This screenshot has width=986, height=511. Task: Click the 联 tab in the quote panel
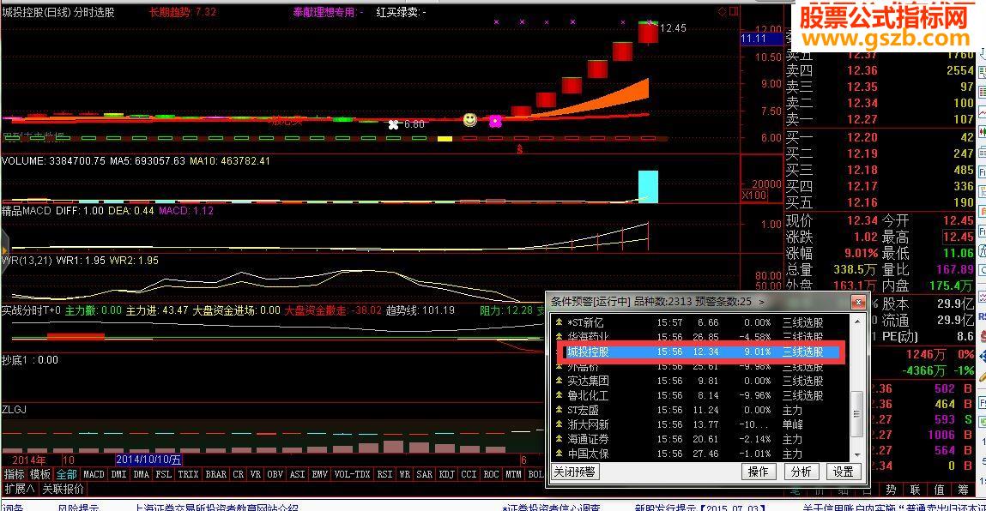point(916,489)
